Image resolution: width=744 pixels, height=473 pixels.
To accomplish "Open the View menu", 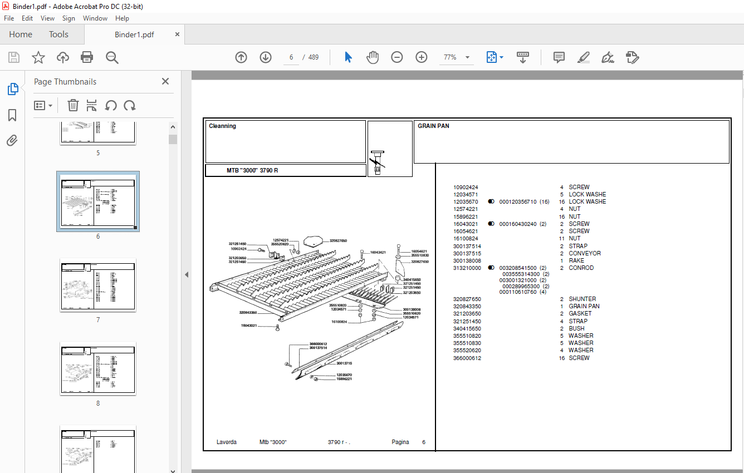I will (x=48, y=18).
